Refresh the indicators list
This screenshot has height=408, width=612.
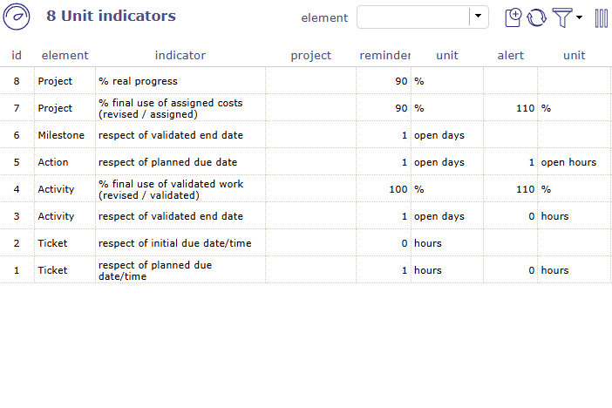[x=537, y=17]
